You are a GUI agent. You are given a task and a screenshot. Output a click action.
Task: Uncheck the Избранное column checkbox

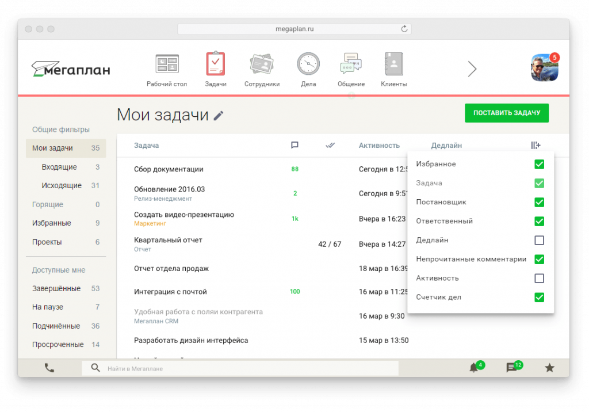pos(539,164)
